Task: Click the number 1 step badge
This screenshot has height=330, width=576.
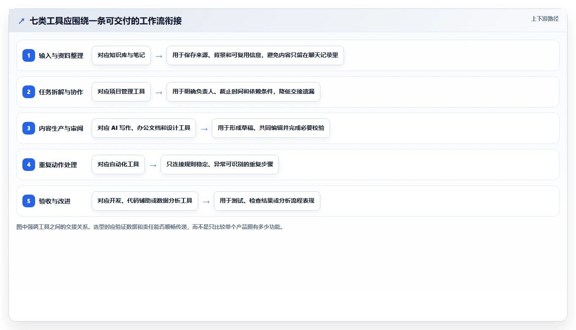Action: (29, 55)
